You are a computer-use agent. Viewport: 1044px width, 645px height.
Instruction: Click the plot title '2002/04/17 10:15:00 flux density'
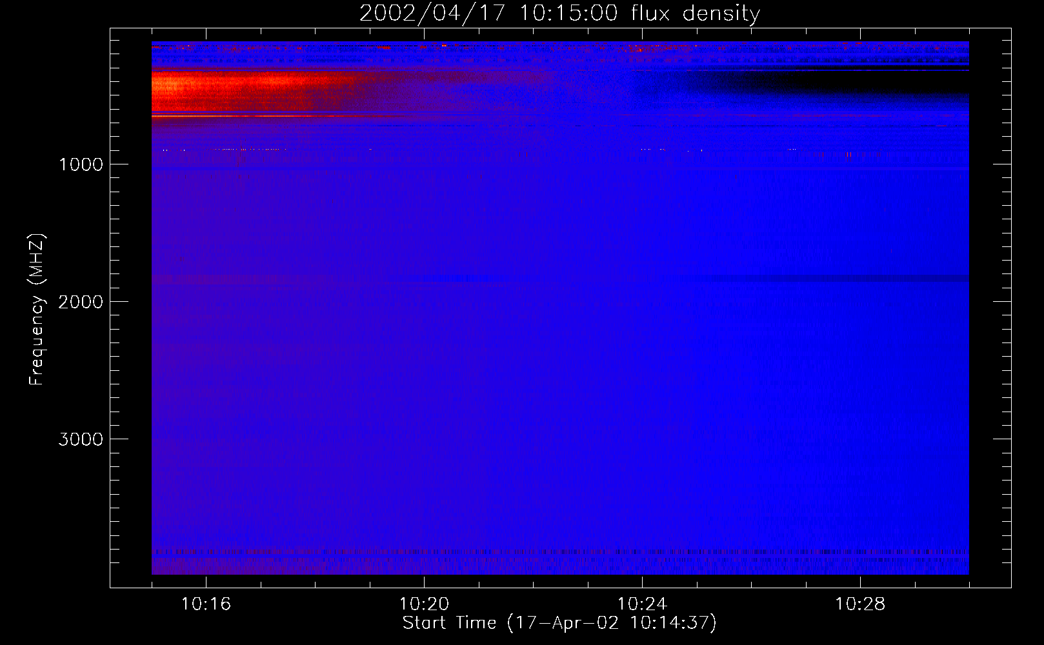[559, 13]
